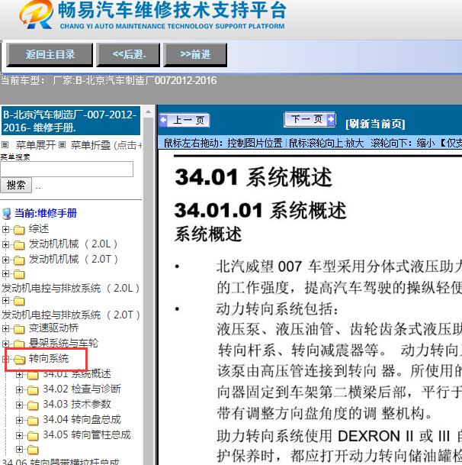The image size is (462, 465).
Task: Click the Chang Yi platform logo
Action: click(36, 15)
